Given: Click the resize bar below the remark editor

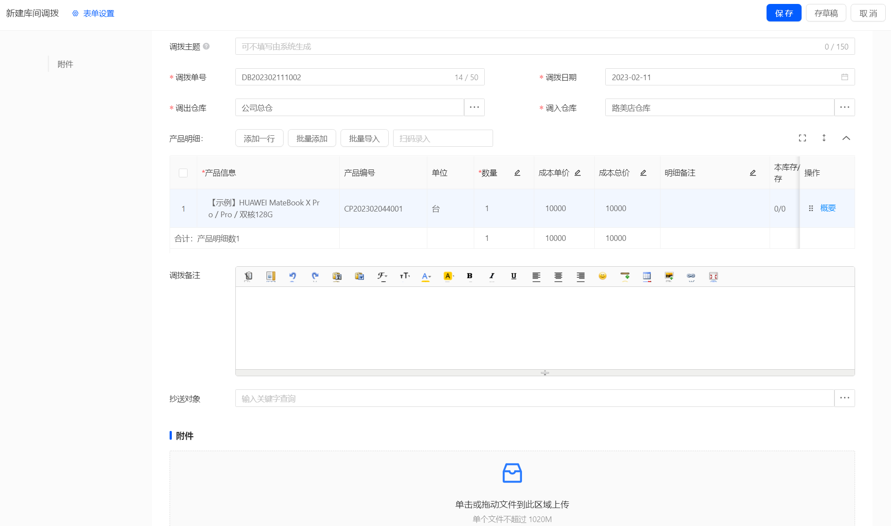Looking at the screenshot, I should 545,373.
